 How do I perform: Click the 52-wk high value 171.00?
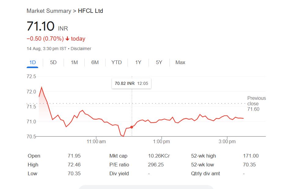pos(251,156)
